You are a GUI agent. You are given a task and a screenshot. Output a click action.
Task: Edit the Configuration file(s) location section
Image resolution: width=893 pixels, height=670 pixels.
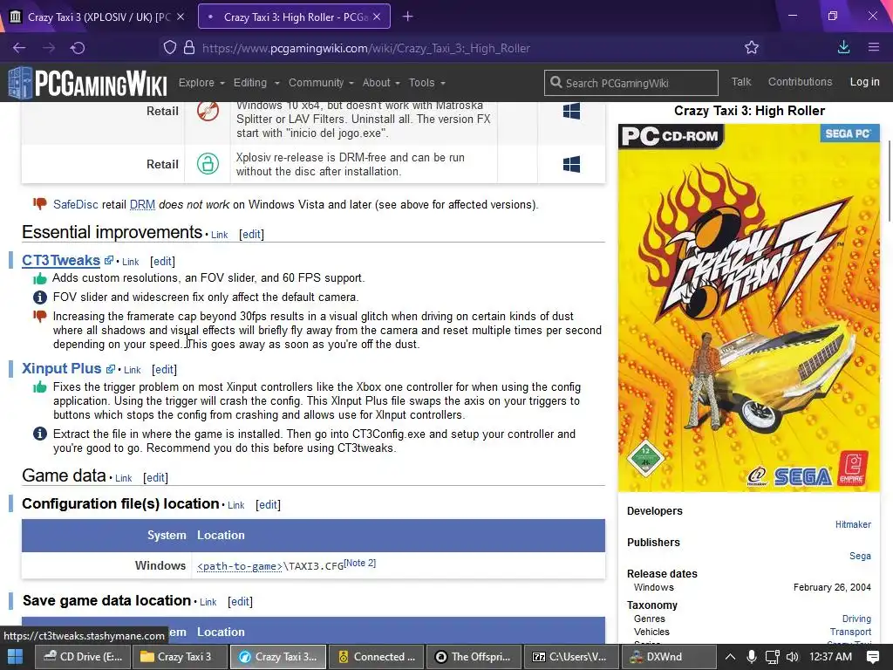point(268,504)
